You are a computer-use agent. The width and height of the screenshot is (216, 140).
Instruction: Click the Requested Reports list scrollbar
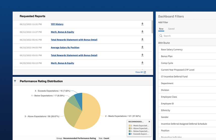click(152, 27)
